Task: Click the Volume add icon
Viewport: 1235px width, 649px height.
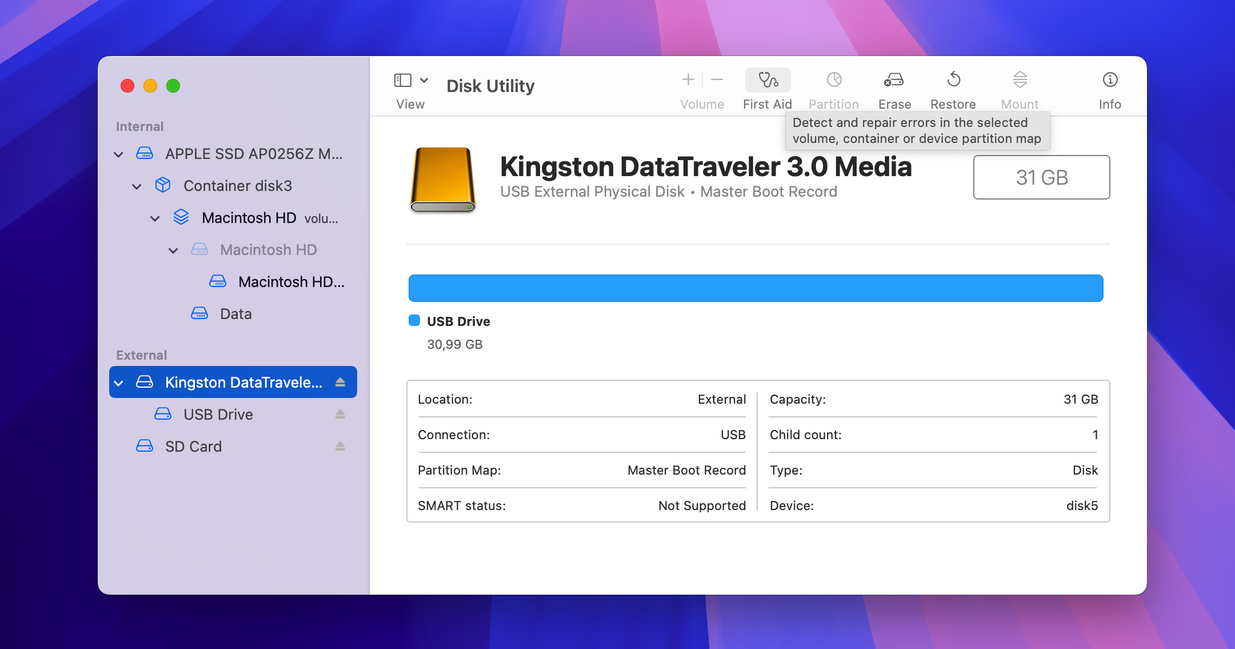Action: coord(688,80)
